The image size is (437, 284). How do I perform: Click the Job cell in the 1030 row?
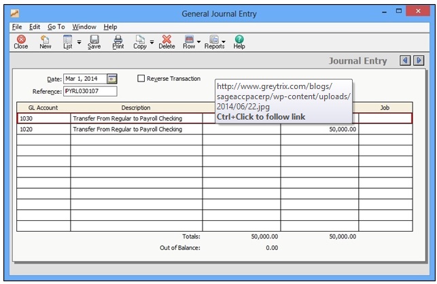point(385,118)
